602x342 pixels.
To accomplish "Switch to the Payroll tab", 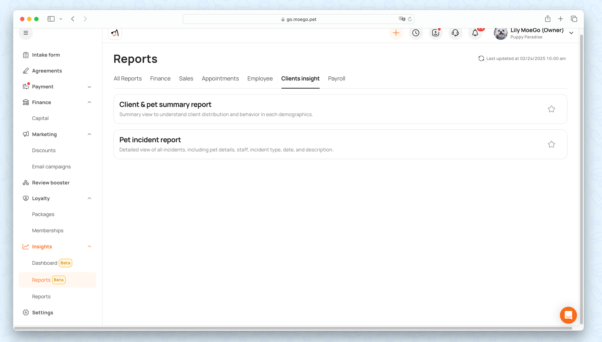I will pyautogui.click(x=336, y=79).
